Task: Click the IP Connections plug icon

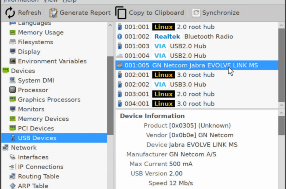Action: pos(12,167)
